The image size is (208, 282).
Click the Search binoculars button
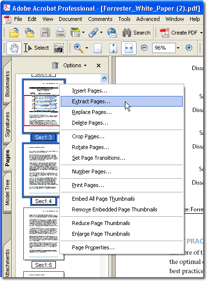(x=136, y=33)
